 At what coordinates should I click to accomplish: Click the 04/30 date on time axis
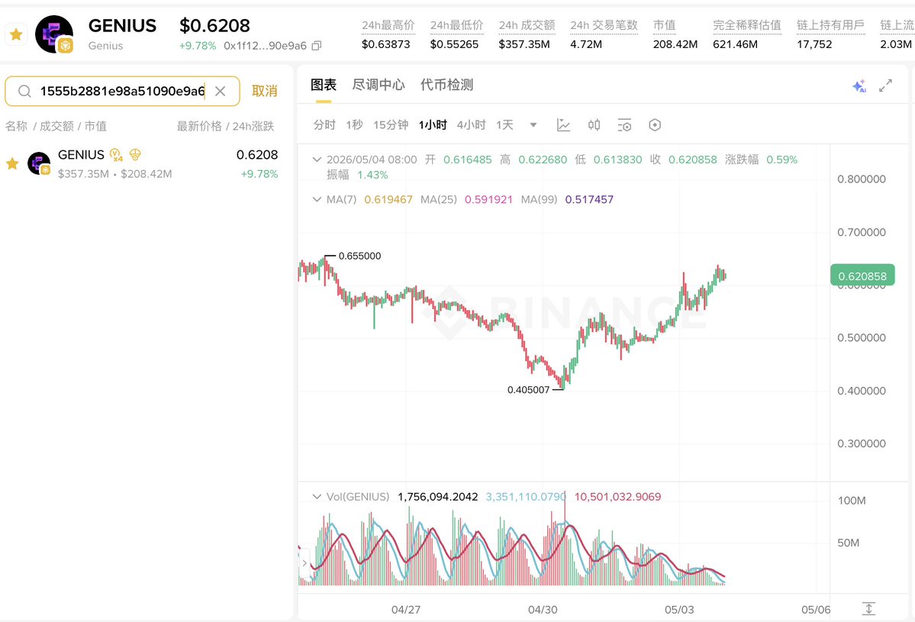click(543, 610)
